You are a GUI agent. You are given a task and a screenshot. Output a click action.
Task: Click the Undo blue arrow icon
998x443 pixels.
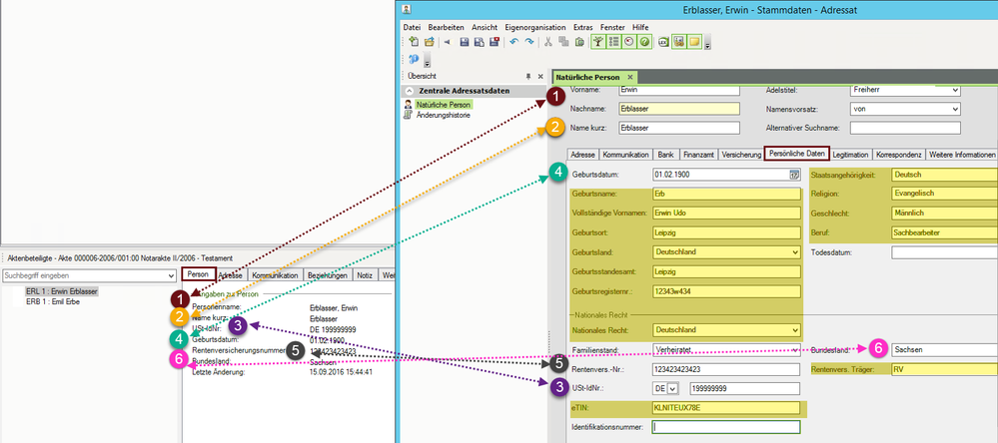pyautogui.click(x=514, y=41)
